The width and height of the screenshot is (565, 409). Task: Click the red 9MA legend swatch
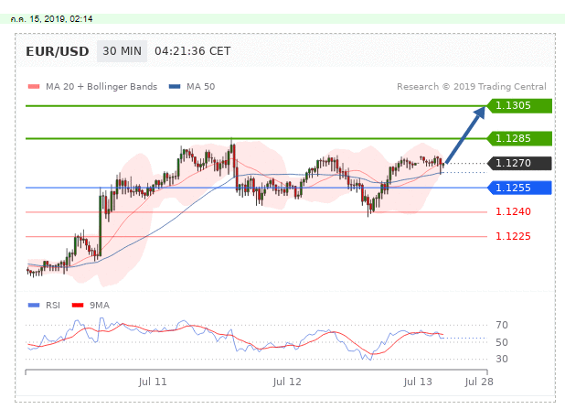pos(78,306)
